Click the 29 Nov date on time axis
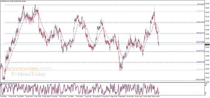 pos(155,96)
